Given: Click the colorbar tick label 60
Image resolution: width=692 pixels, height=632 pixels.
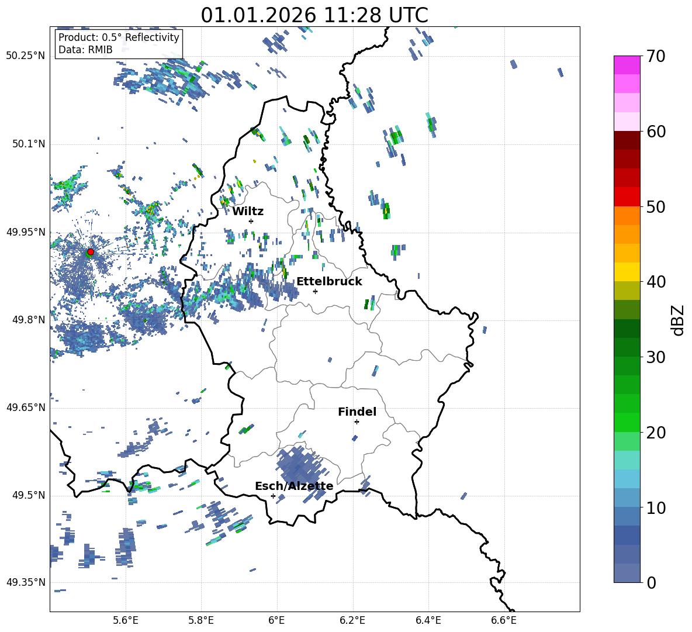Looking at the screenshot, I should click(656, 132).
